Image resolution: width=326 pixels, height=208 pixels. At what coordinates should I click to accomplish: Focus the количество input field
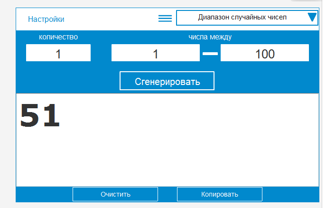58,53
